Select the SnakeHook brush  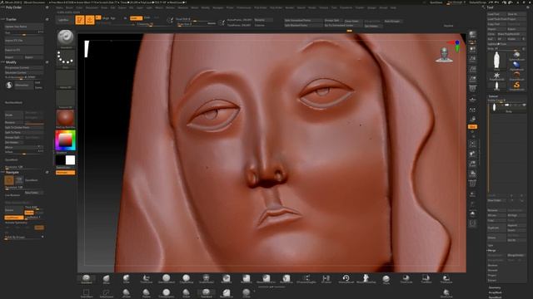coord(207,279)
